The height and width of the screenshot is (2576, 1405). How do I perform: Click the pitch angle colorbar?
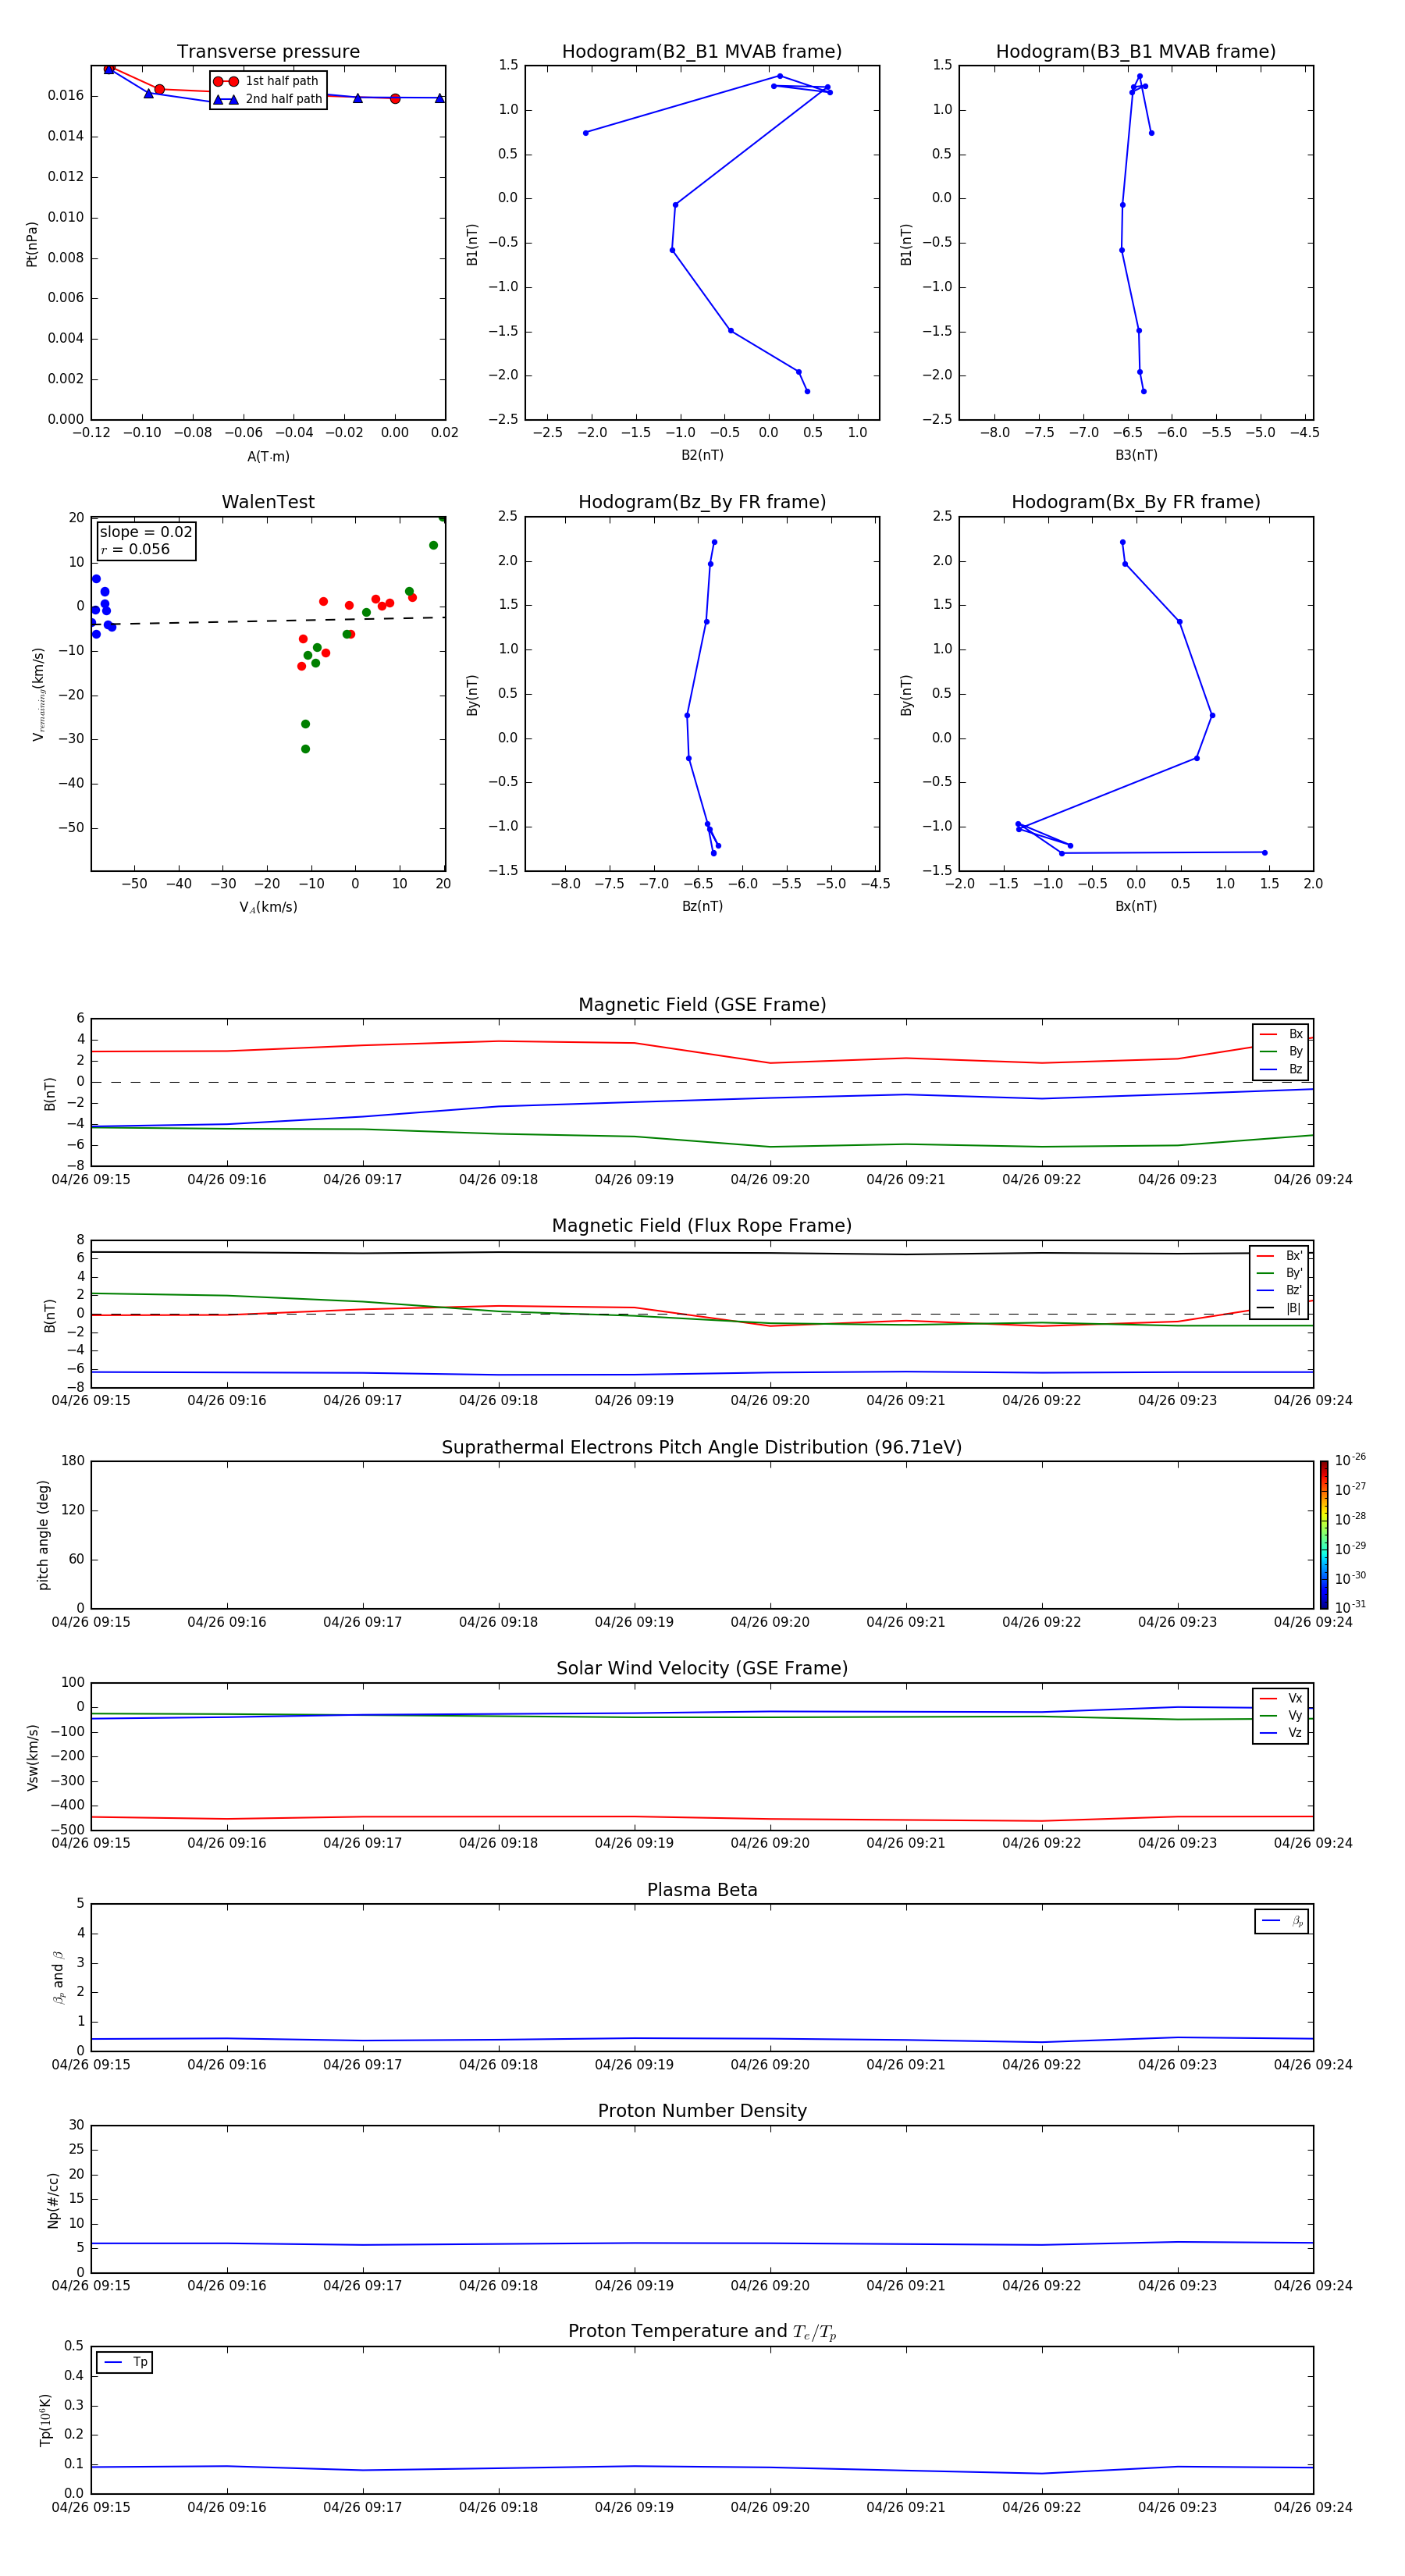pos(1323,1535)
